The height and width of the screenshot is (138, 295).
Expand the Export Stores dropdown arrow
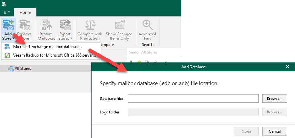71,39
